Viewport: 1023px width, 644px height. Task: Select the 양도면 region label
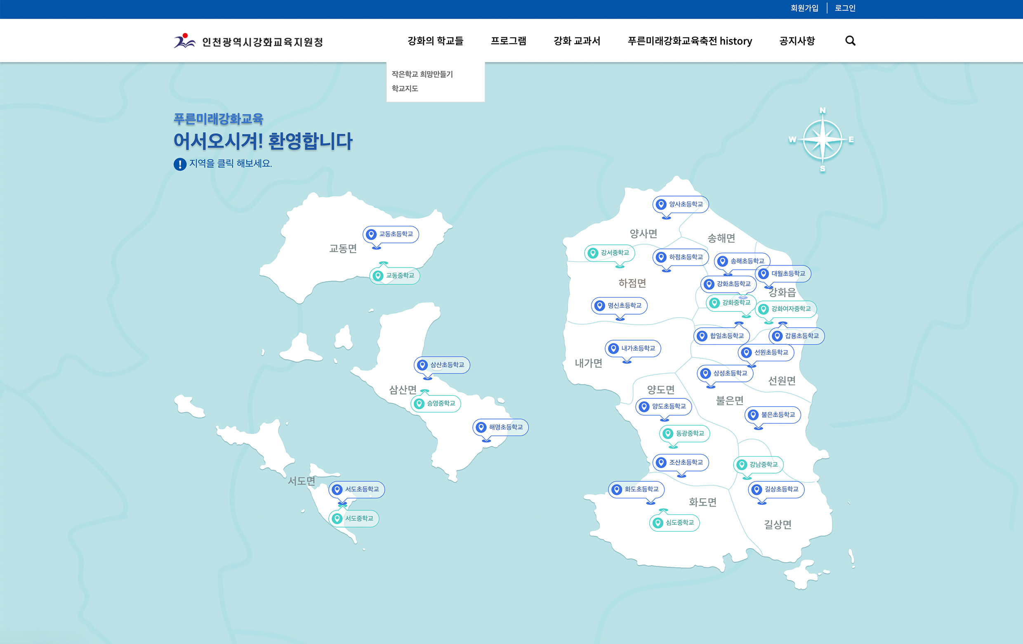coord(660,389)
